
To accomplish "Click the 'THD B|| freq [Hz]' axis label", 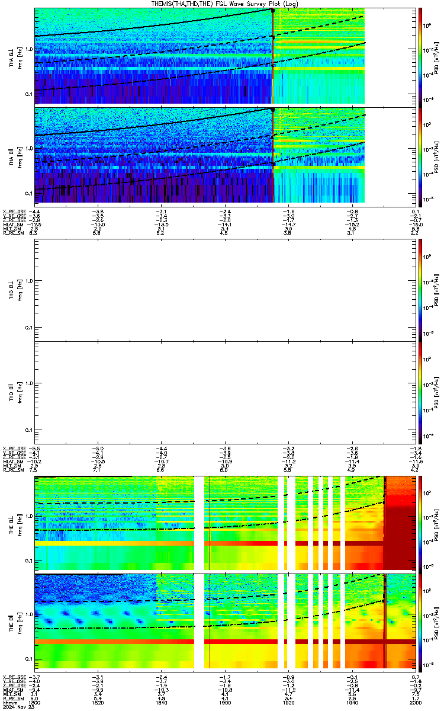I will point(15,392).
